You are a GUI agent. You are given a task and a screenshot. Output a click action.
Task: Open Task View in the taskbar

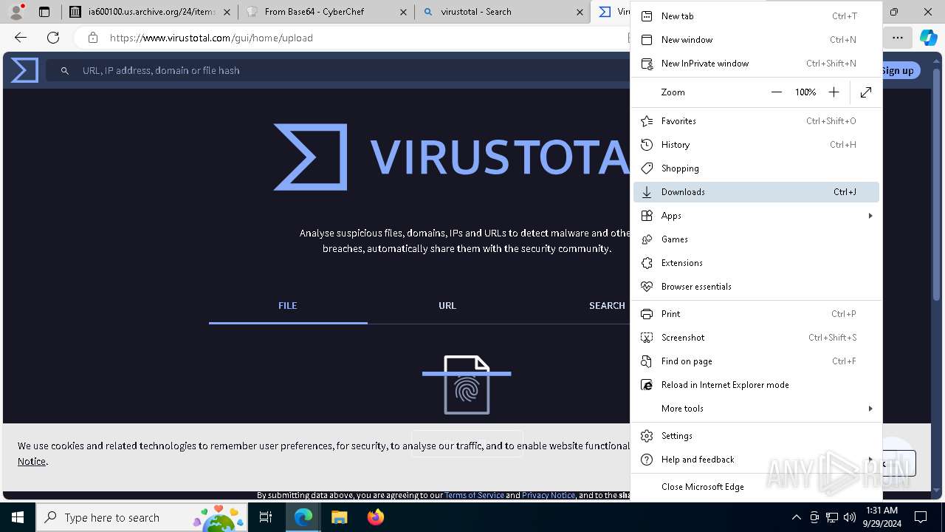coord(266,517)
